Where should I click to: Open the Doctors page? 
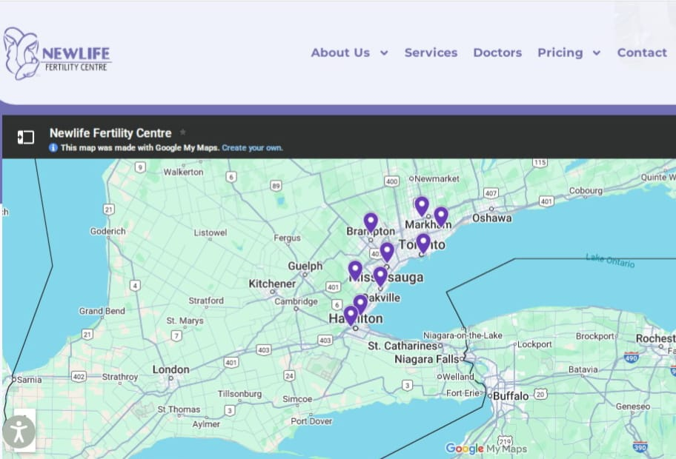(x=497, y=53)
